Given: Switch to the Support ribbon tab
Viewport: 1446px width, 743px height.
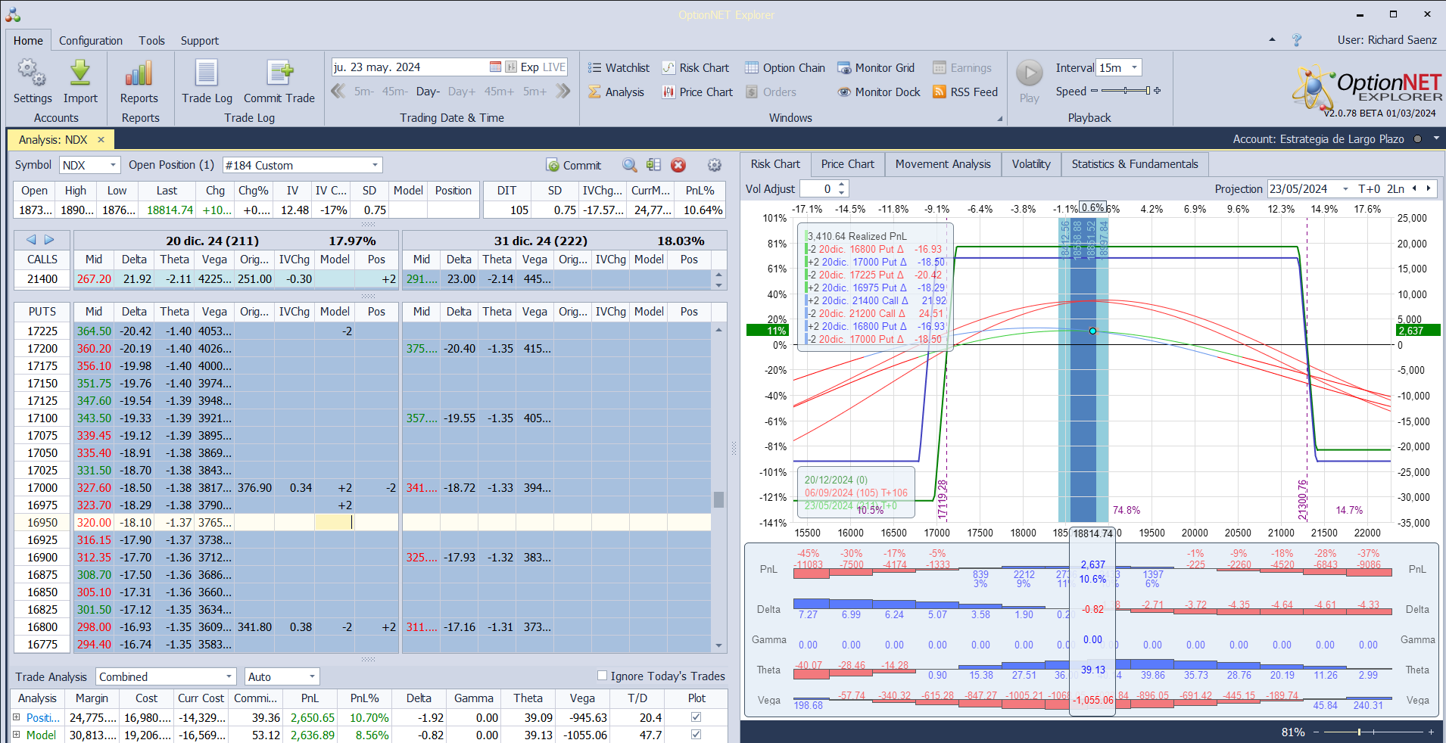Looking at the screenshot, I should (x=199, y=41).
